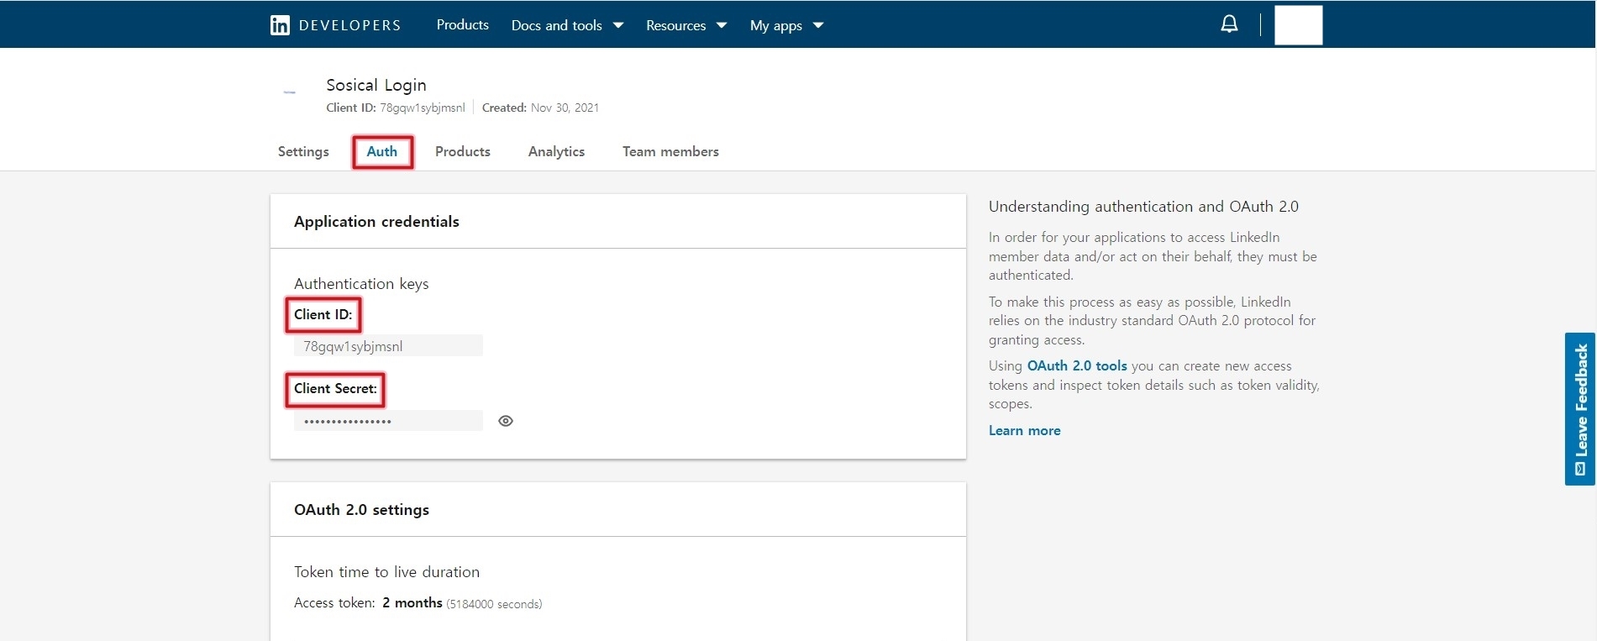Viewport: 1597px width, 641px height.
Task: Click Understanding authentication and OAuth 2.0 heading
Action: point(1143,207)
